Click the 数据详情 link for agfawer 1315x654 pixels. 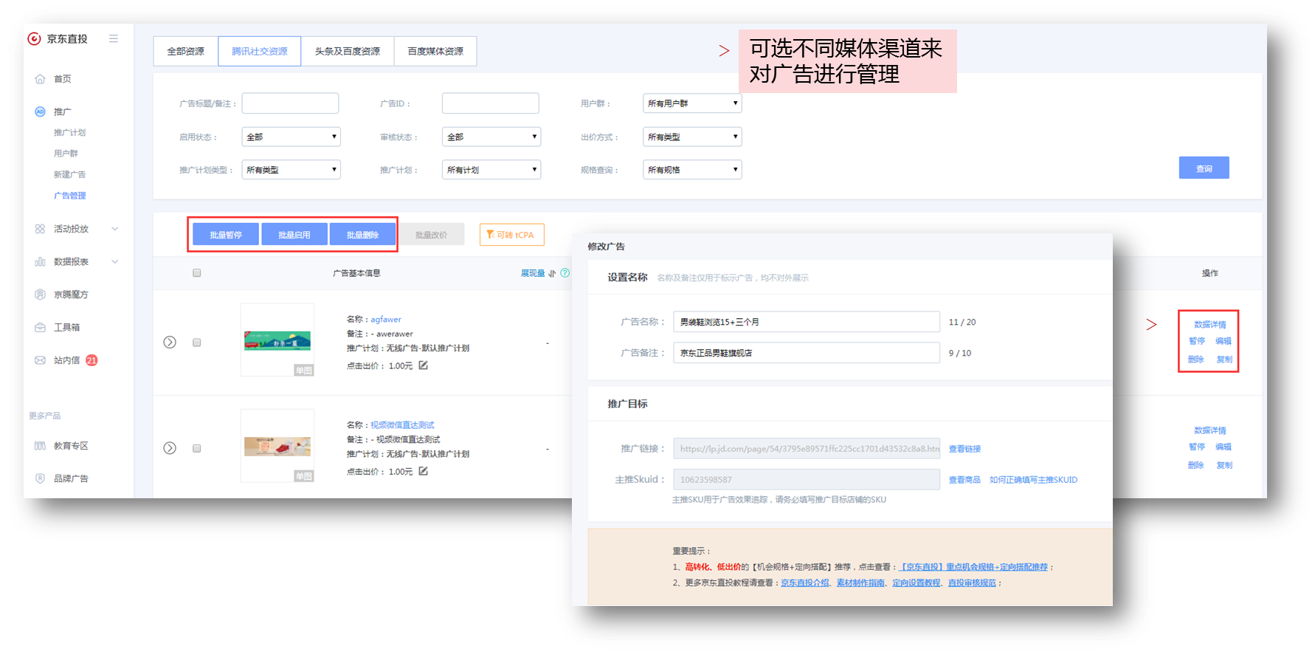click(x=1210, y=325)
